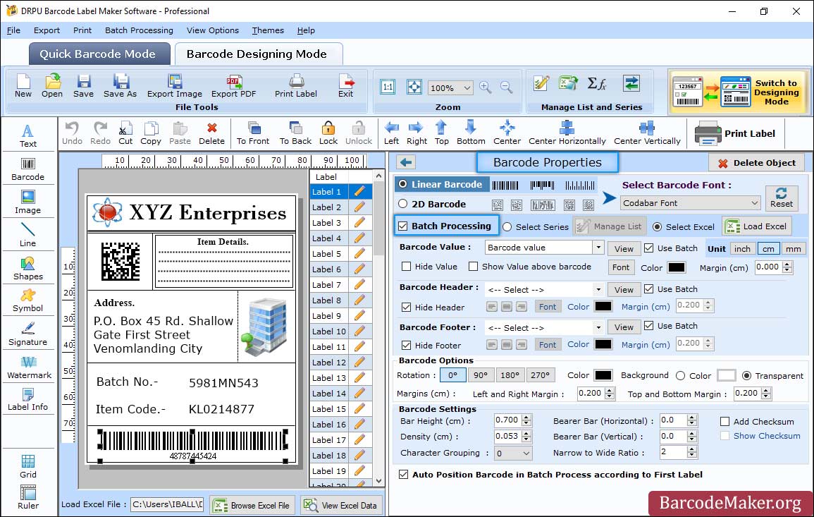Screen dimensions: 814x517
Task: Uncheck the Batch Processing checkbox
Action: point(403,226)
